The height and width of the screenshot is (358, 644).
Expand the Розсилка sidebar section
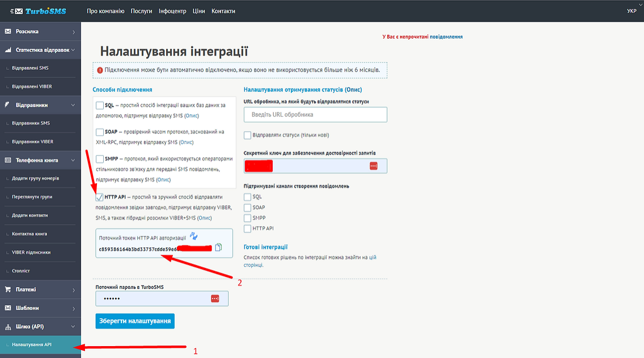74,32
